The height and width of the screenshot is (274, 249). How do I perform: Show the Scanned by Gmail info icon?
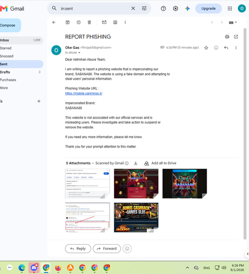[127, 163]
